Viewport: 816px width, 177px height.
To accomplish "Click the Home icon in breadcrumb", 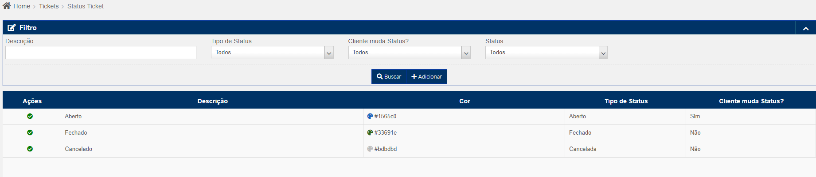I will pyautogui.click(x=7, y=6).
